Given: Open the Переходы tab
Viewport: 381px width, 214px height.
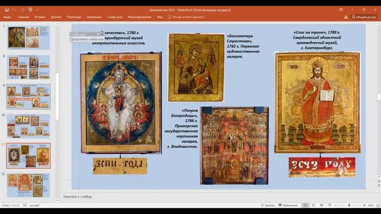Looking at the screenshot, I should tap(74, 17).
